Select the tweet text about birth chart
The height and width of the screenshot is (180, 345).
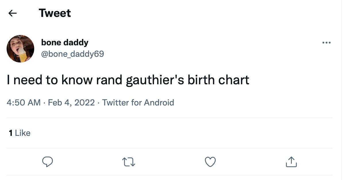128,80
